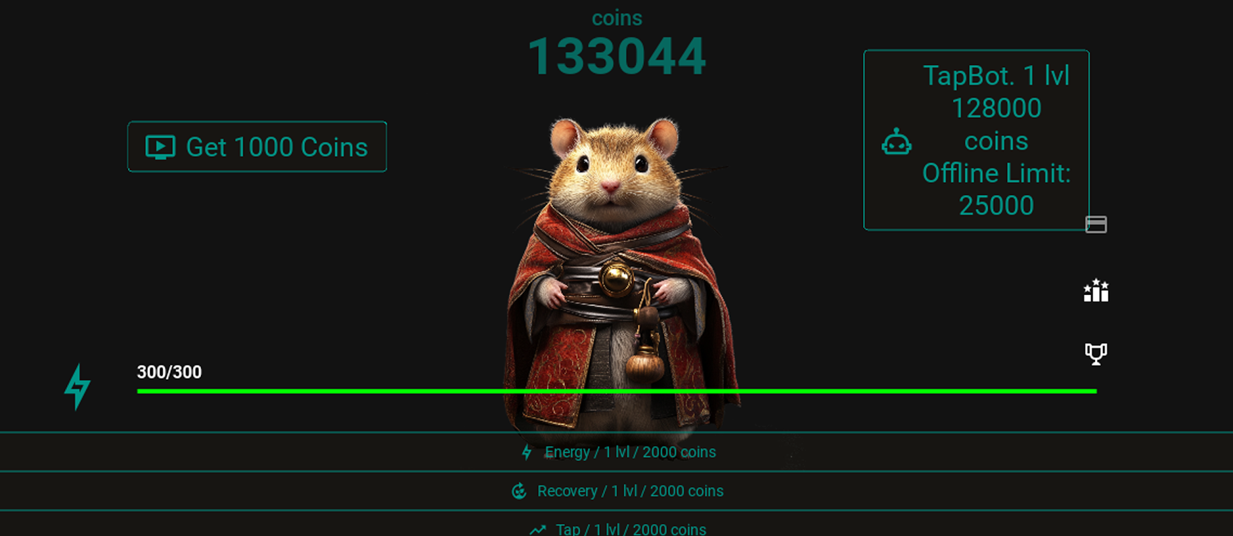
Task: Buy TapBot 1 lvl for 128000 coins
Action: [x=976, y=140]
